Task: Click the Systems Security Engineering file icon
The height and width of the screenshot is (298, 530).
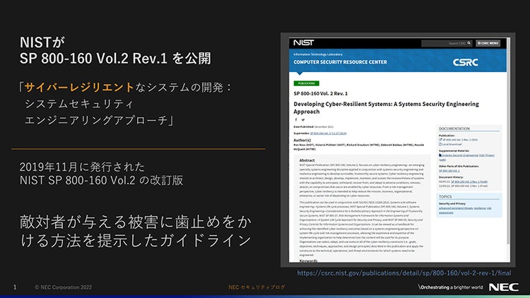Action: pos(440,155)
